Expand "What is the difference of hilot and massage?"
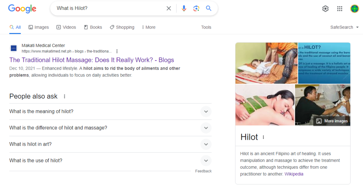Viewport: 363px width, 186px height. [x=206, y=128]
